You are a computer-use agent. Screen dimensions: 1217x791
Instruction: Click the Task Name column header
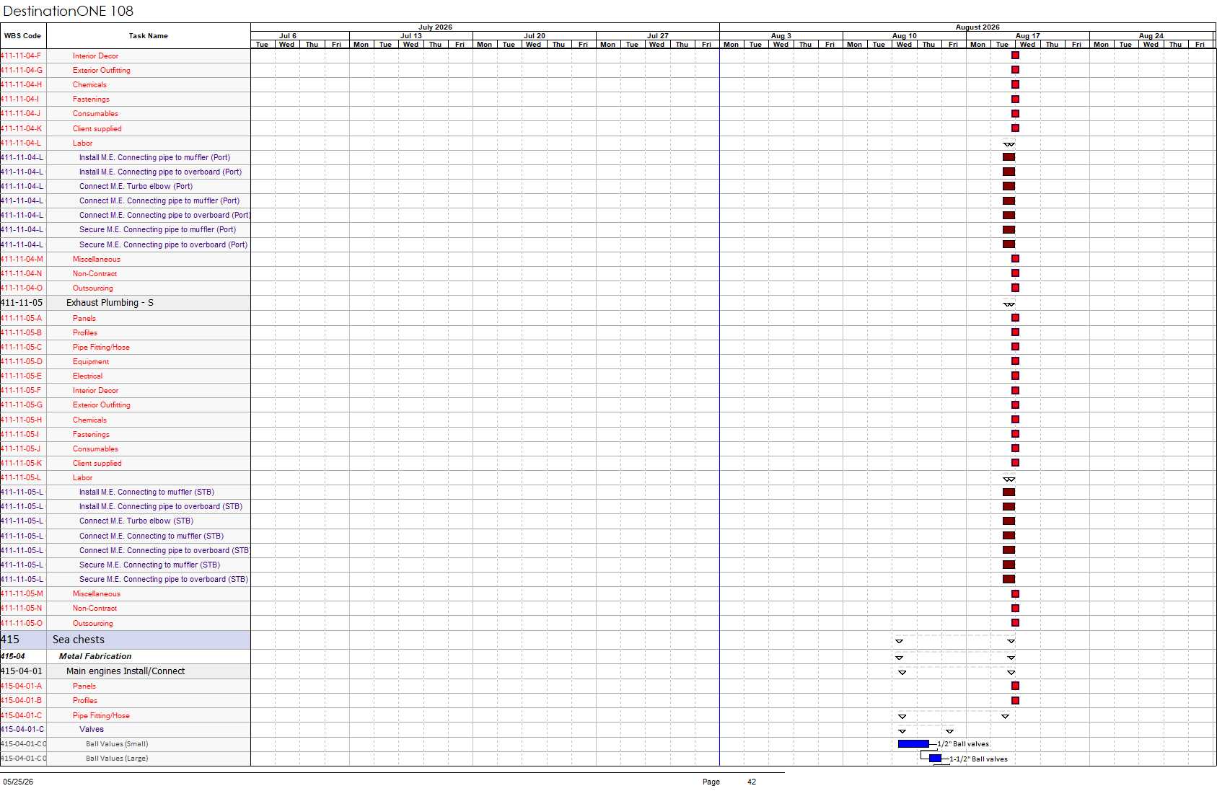[x=149, y=36]
